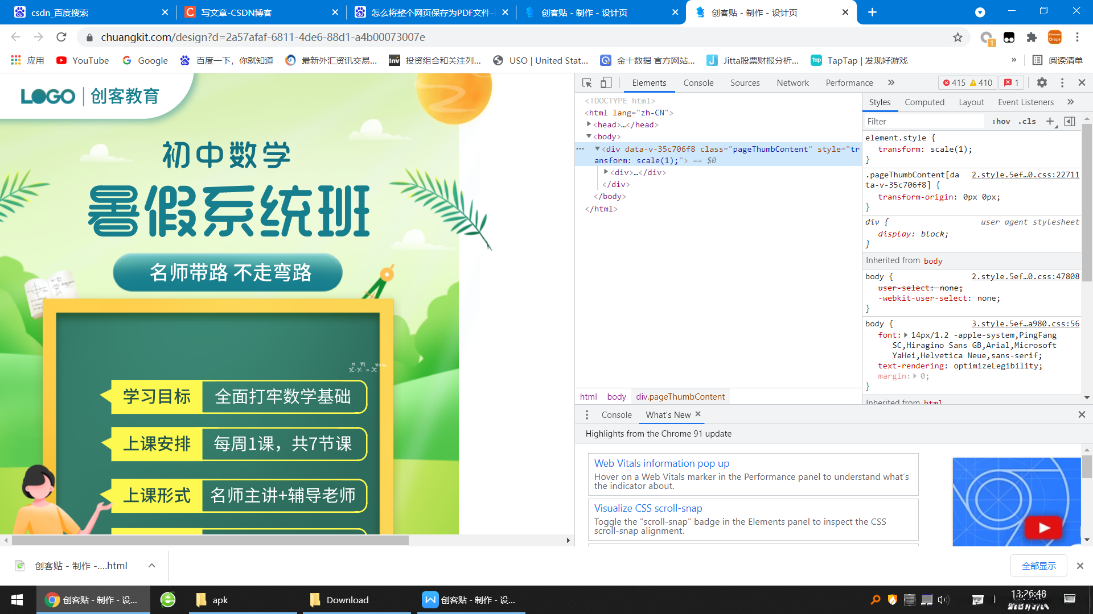This screenshot has width=1093, height=614.
Task: Toggle the :hov element state panel
Action: (1001, 121)
